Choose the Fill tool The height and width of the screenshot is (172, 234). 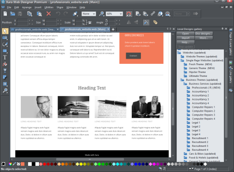(5, 64)
